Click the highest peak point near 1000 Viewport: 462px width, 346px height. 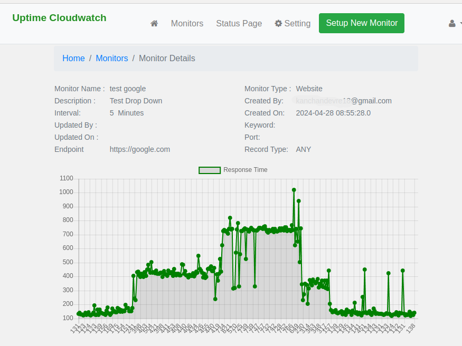[294, 190]
